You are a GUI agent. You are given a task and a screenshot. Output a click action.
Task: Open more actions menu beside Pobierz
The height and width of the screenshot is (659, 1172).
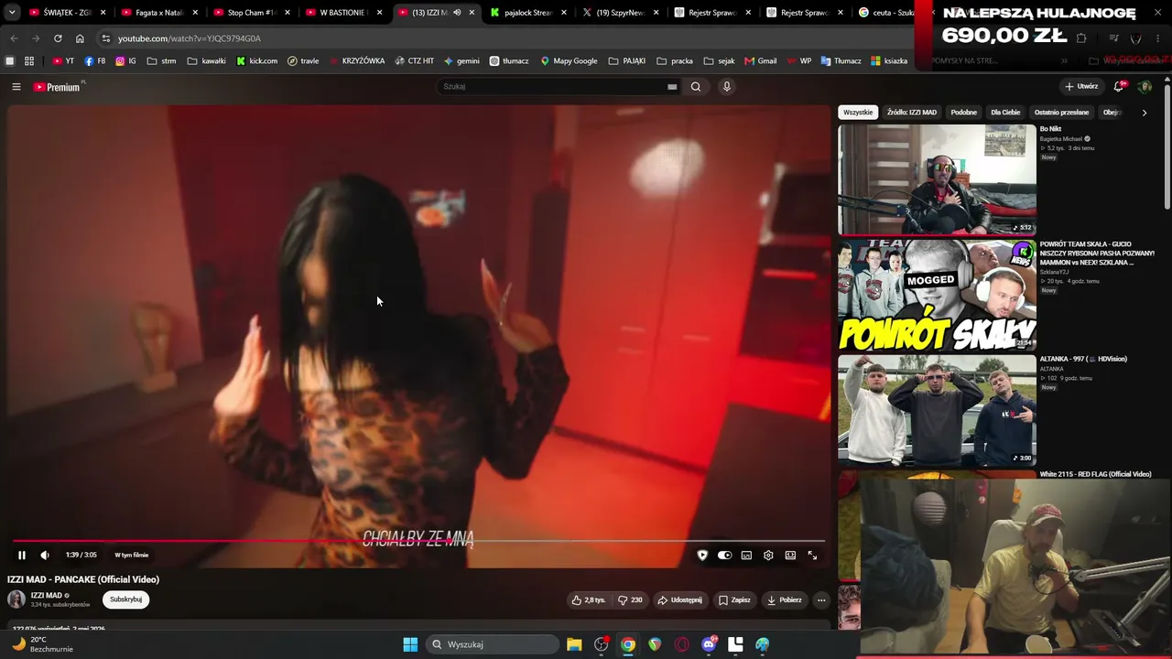coord(821,600)
